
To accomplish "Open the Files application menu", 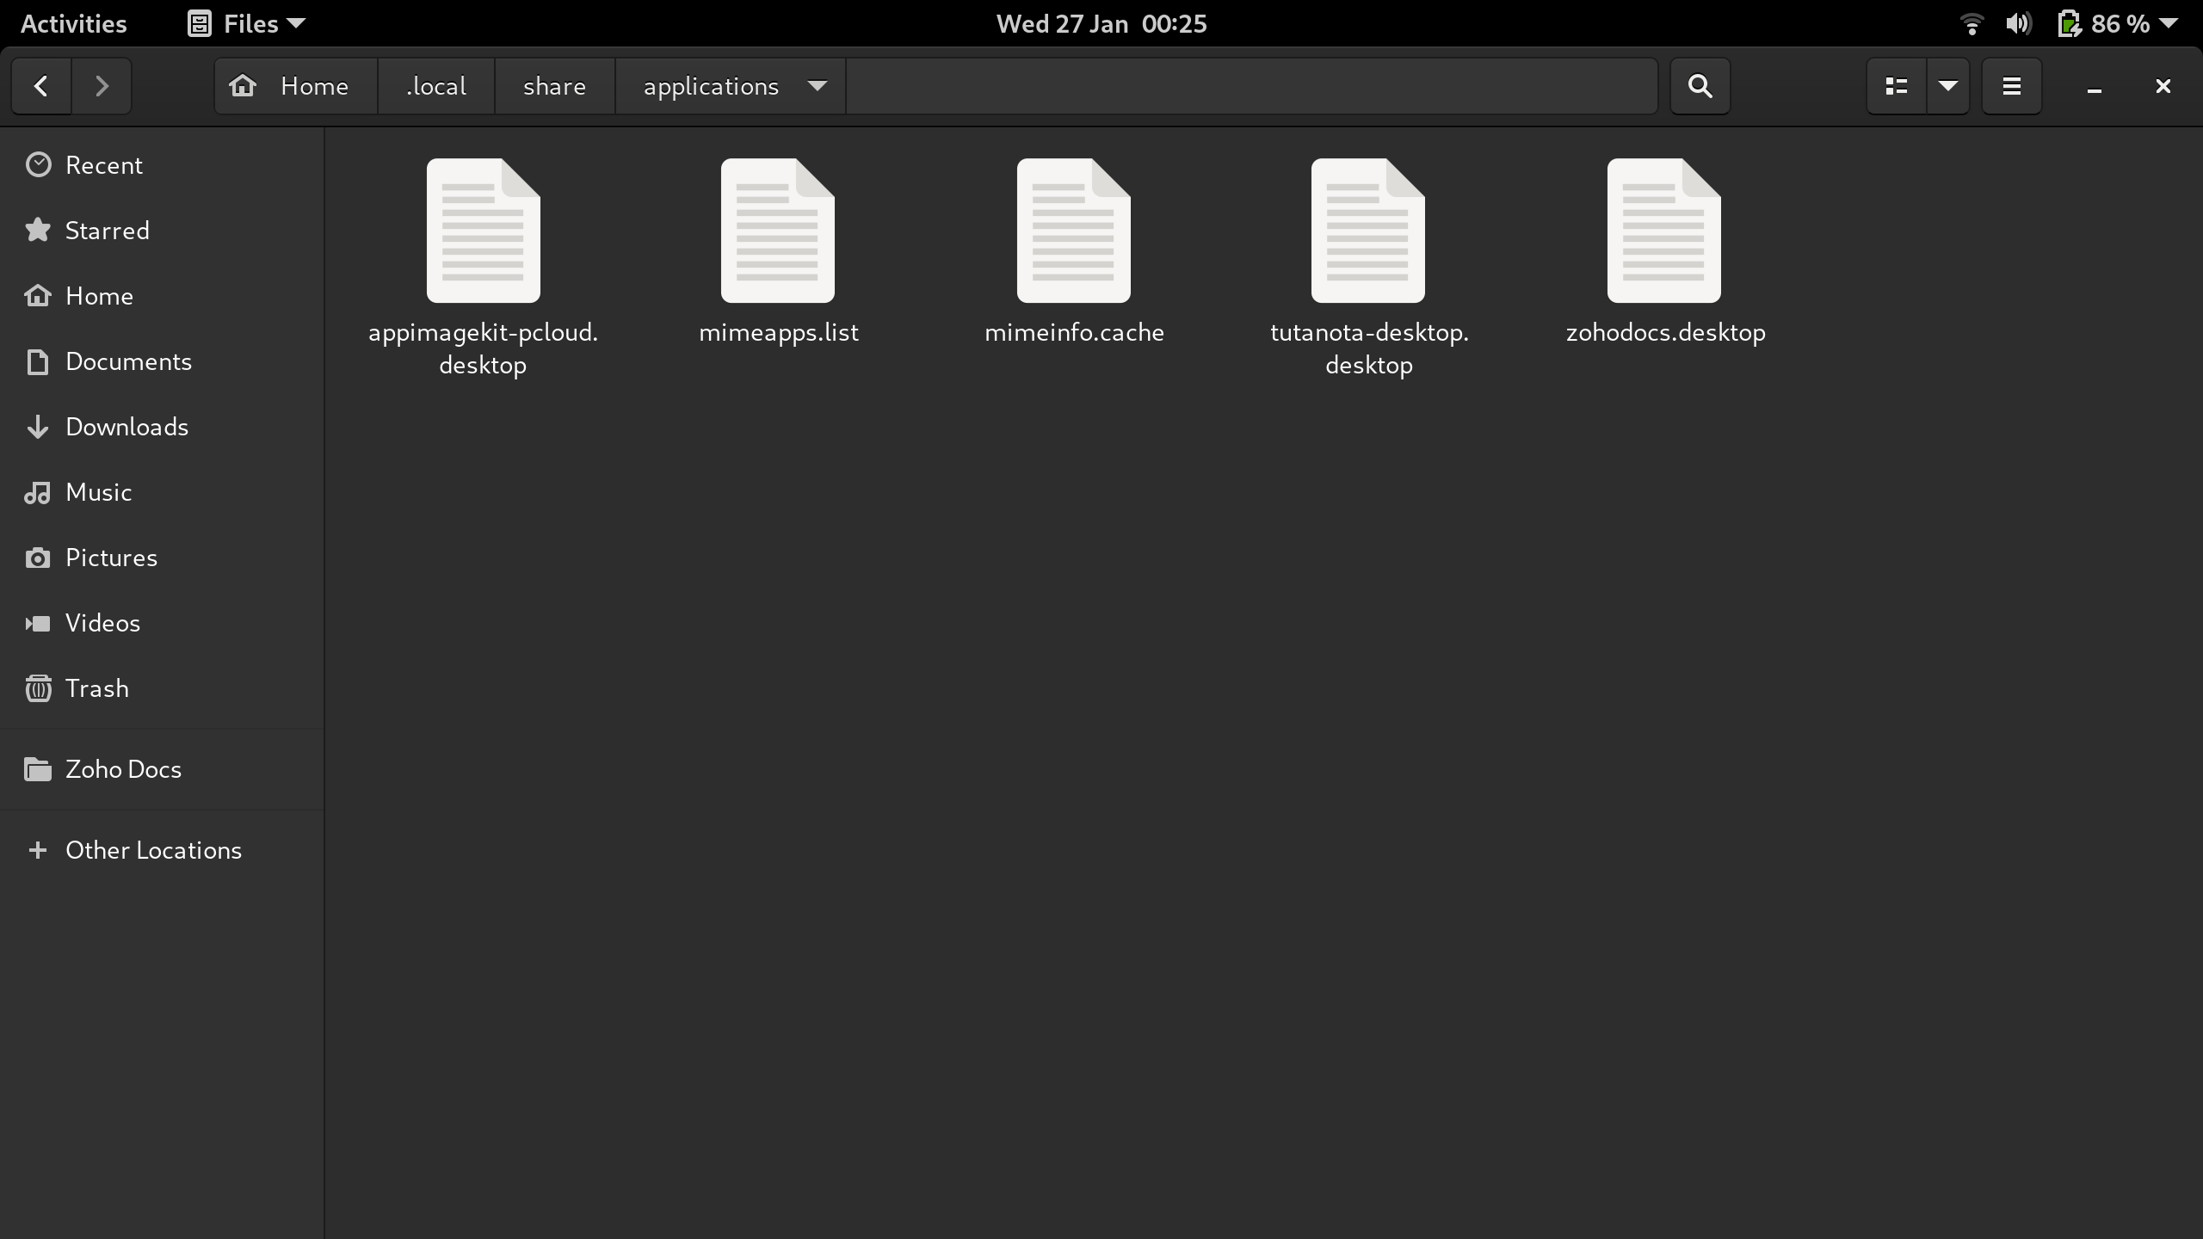I will pyautogui.click(x=248, y=23).
